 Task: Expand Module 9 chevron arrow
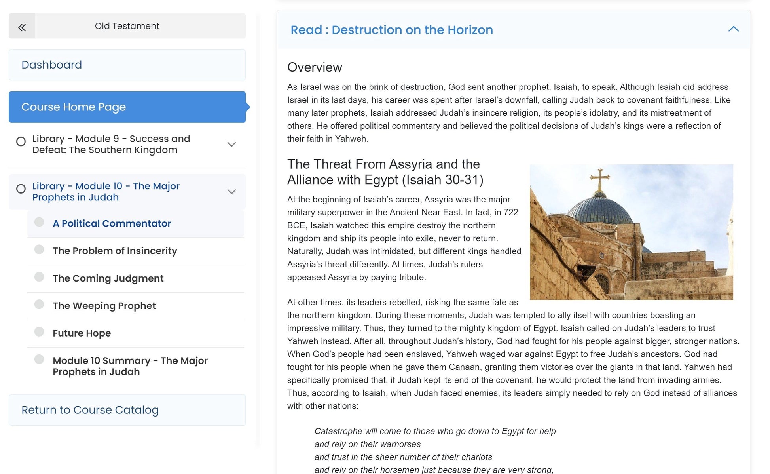coord(231,145)
